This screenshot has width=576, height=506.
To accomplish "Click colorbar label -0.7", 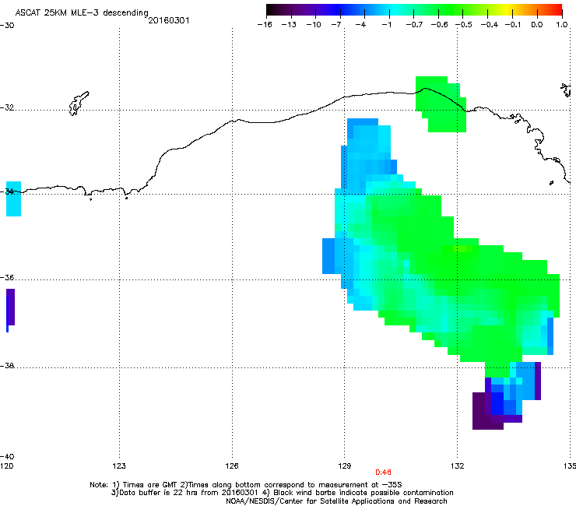I will 414,25.
